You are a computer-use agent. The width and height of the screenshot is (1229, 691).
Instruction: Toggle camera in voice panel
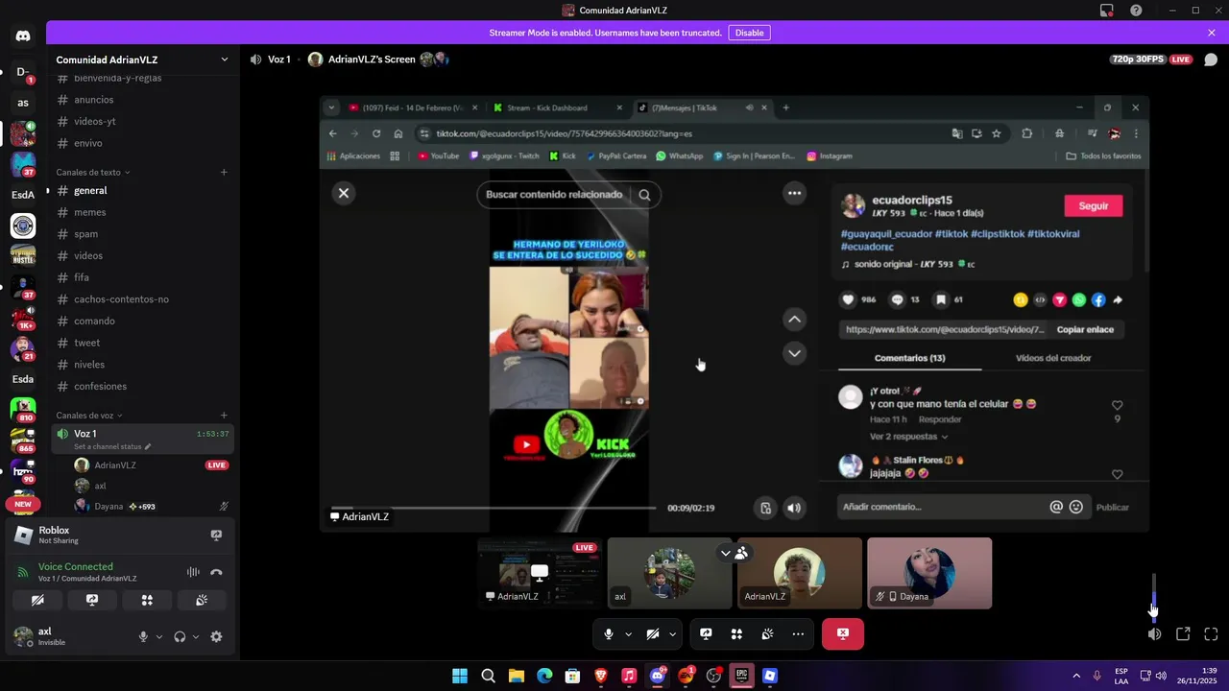(x=37, y=600)
